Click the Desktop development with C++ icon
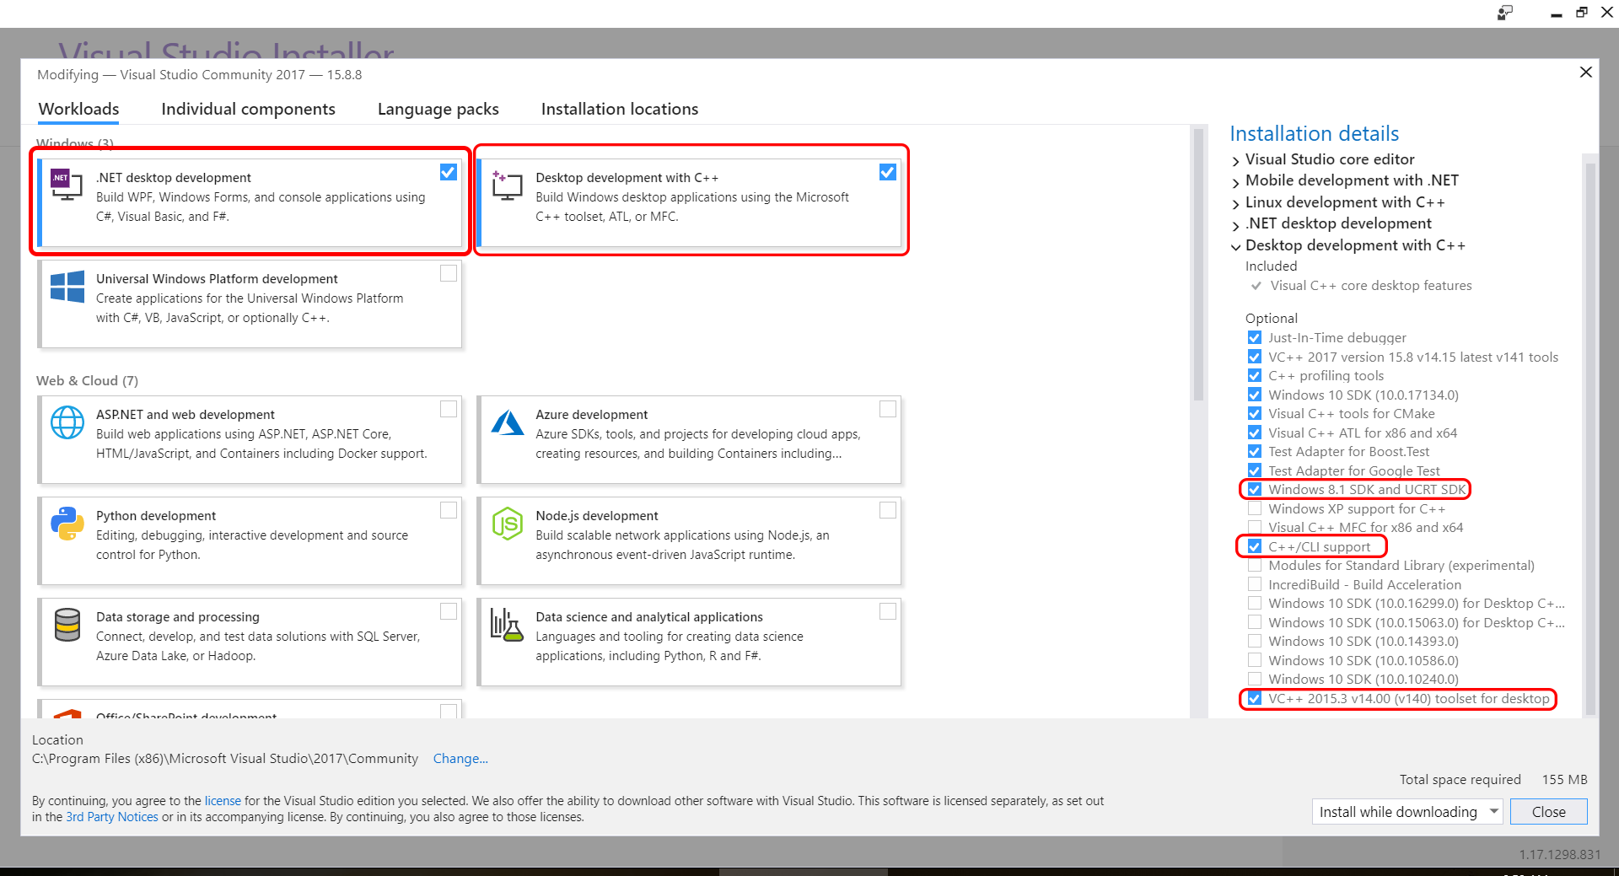 (x=506, y=184)
